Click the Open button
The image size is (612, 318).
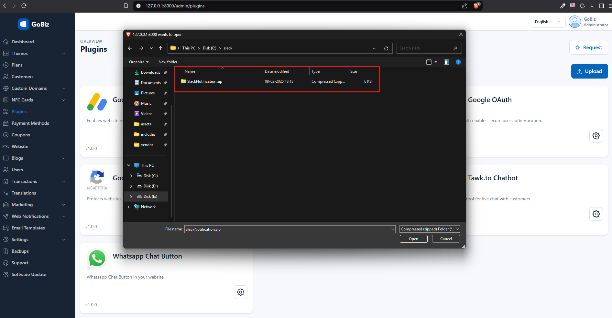(413, 239)
